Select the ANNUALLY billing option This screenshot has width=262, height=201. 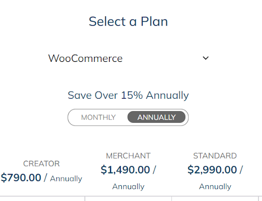[157, 117]
